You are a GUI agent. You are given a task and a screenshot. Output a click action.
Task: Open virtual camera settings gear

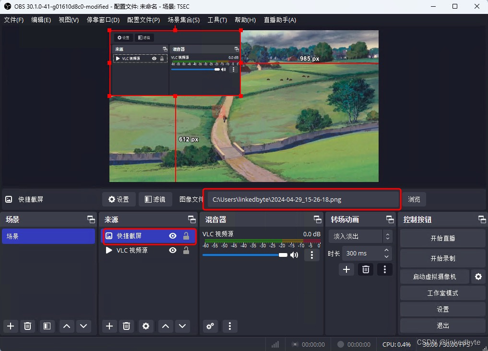tap(478, 277)
